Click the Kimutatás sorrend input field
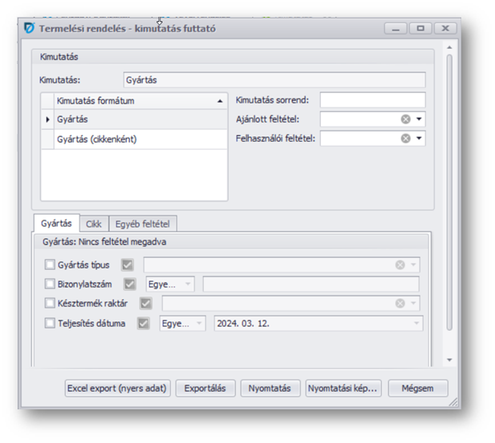The width and height of the screenshot is (495, 443). (372, 100)
